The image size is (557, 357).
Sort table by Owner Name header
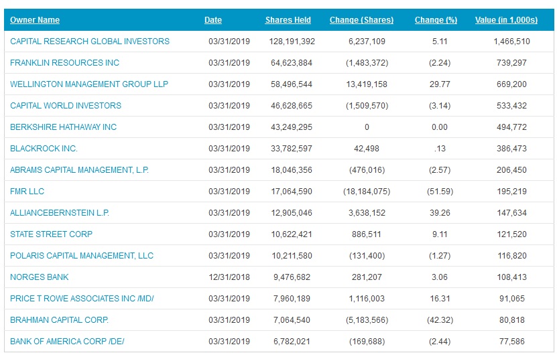tap(35, 20)
